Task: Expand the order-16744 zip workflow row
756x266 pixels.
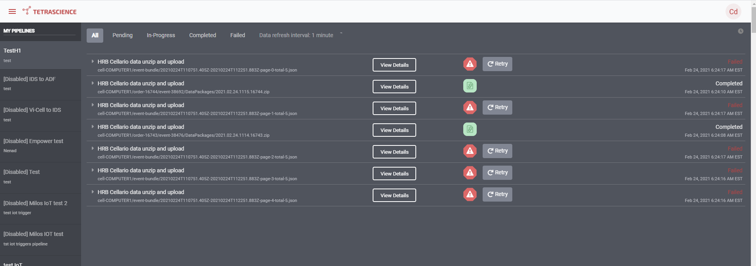Action: point(93,83)
